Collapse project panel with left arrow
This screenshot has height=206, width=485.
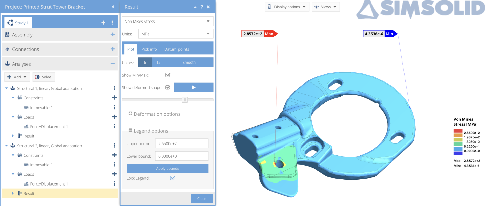[112, 7]
